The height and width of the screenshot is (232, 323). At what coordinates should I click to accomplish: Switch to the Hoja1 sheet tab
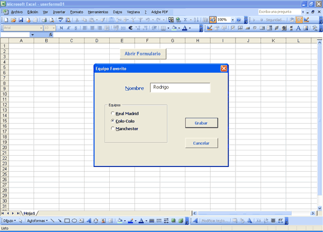[x=29, y=213]
